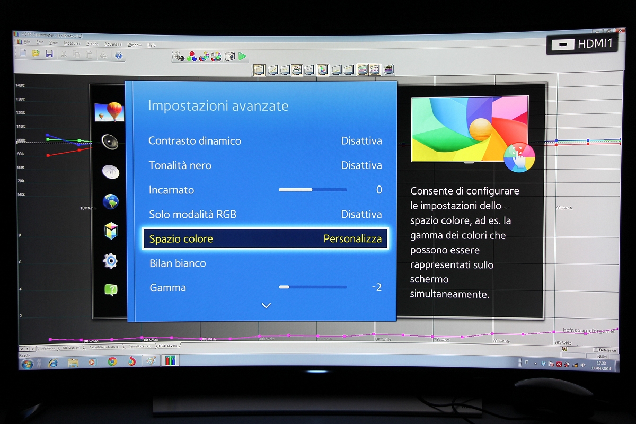Select the globe Network icon
The height and width of the screenshot is (424, 636).
(x=110, y=201)
